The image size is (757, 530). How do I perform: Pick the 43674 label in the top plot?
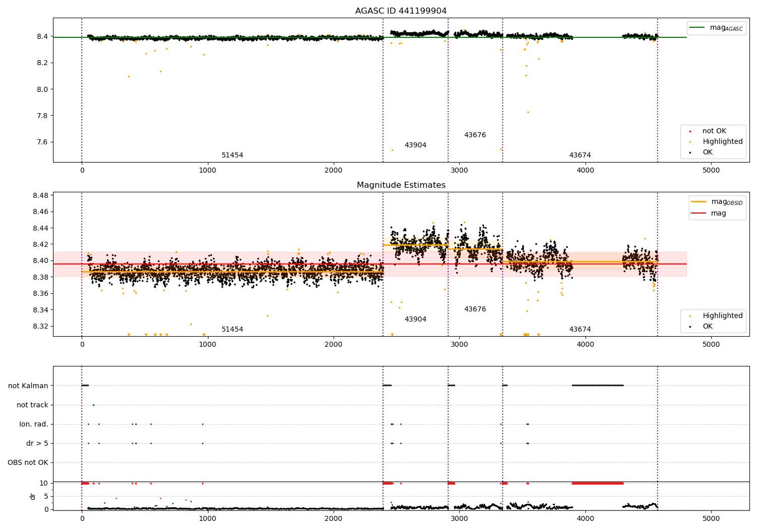click(580, 155)
